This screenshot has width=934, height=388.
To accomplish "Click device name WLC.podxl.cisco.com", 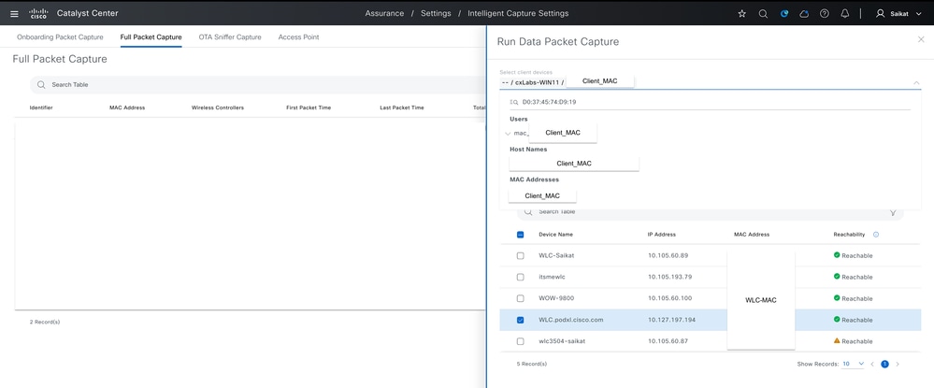I will tap(570, 320).
